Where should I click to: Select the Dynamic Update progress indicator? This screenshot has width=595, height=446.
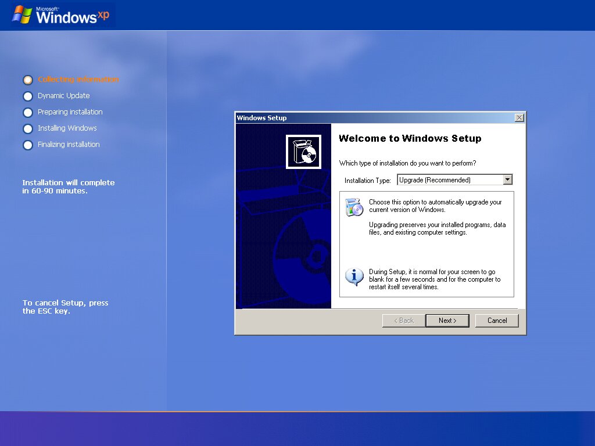click(27, 96)
